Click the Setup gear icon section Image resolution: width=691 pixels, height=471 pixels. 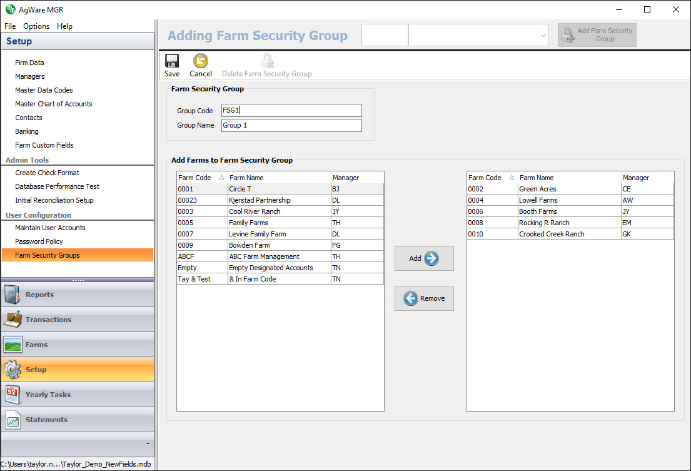point(13,370)
